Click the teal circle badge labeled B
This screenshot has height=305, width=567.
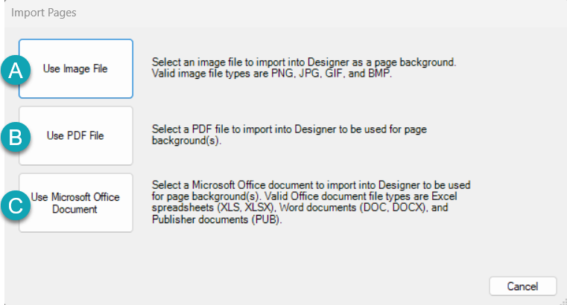pyautogui.click(x=16, y=137)
